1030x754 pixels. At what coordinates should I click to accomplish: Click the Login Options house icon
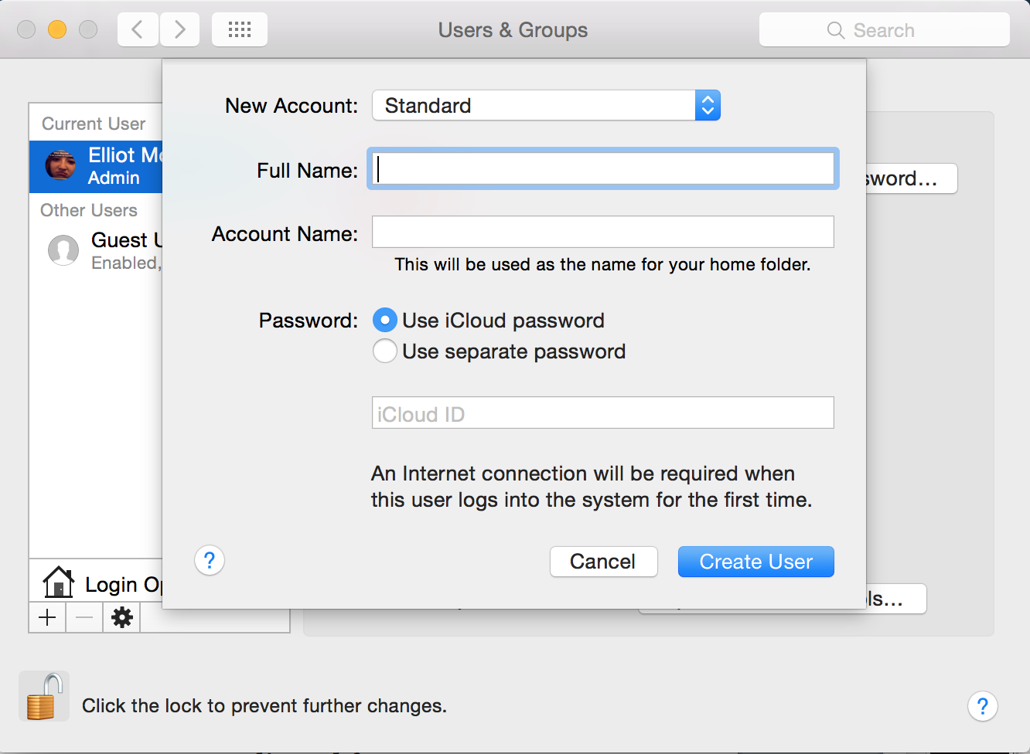click(59, 582)
